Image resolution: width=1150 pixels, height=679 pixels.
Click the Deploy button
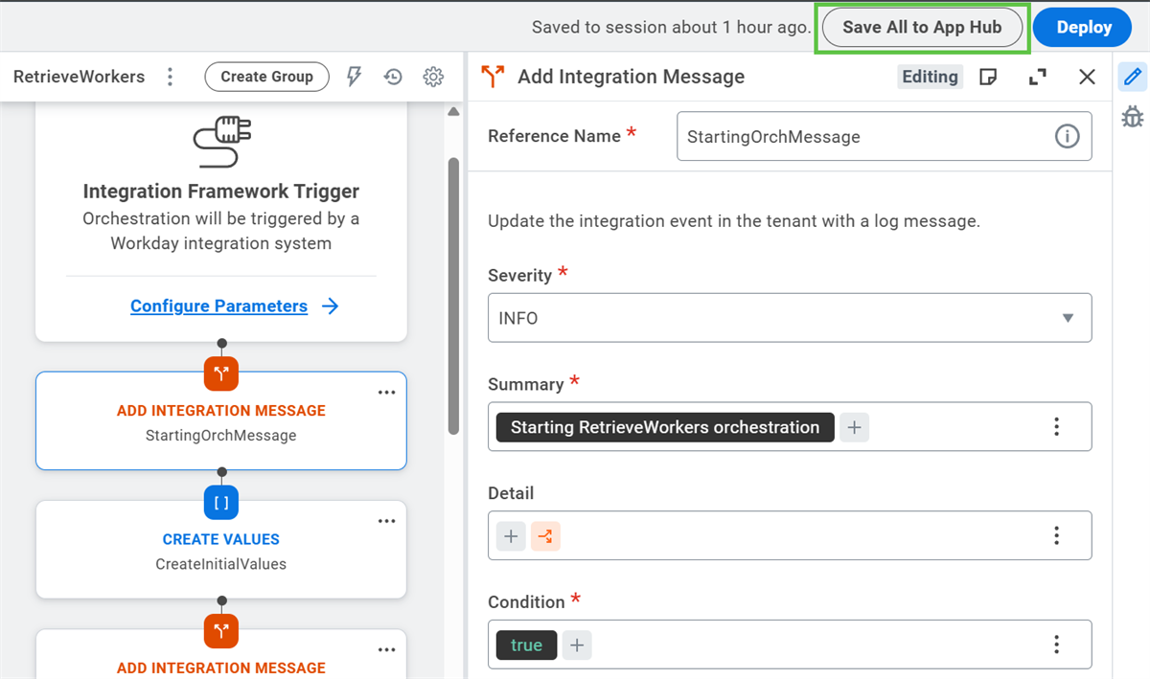coord(1084,28)
